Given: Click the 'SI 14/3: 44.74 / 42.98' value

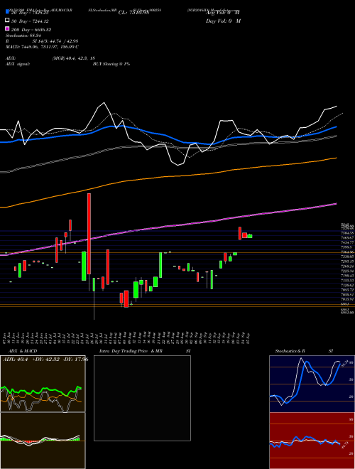Looking at the screenshot, I should click(55, 41).
